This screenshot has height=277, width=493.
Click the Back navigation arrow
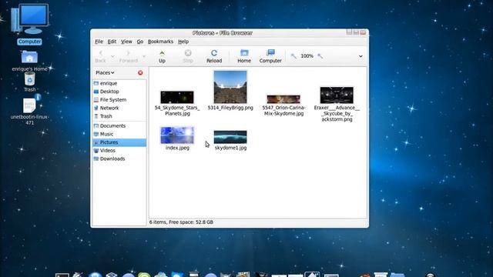(x=101, y=56)
